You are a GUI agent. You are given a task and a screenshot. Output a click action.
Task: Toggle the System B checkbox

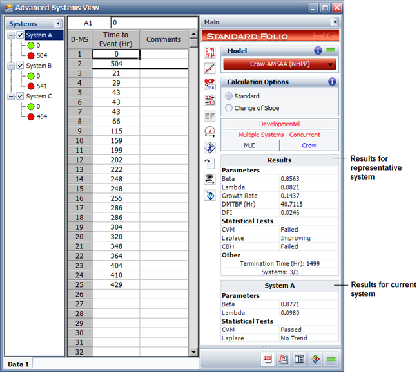click(x=20, y=66)
